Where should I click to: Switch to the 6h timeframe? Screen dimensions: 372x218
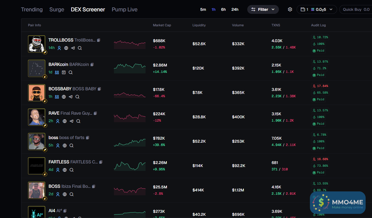coord(223,9)
